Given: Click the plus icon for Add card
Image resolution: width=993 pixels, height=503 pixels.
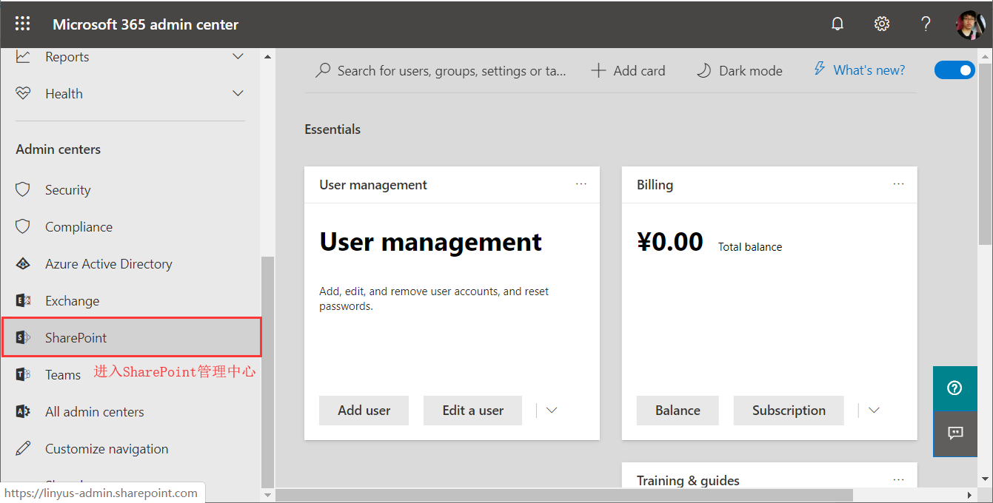Looking at the screenshot, I should 598,70.
